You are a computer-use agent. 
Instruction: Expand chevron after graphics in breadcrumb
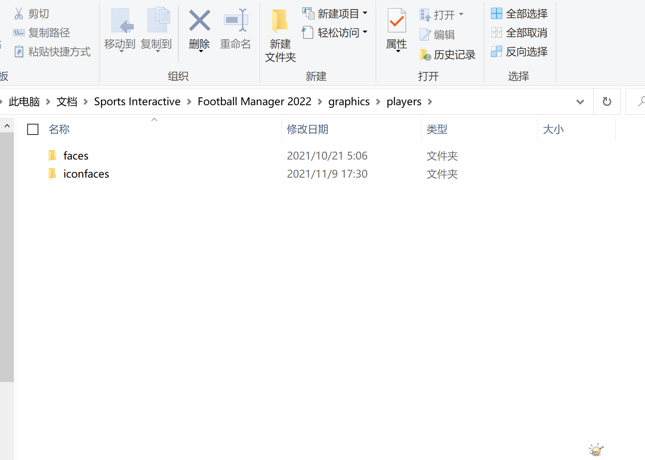[378, 102]
